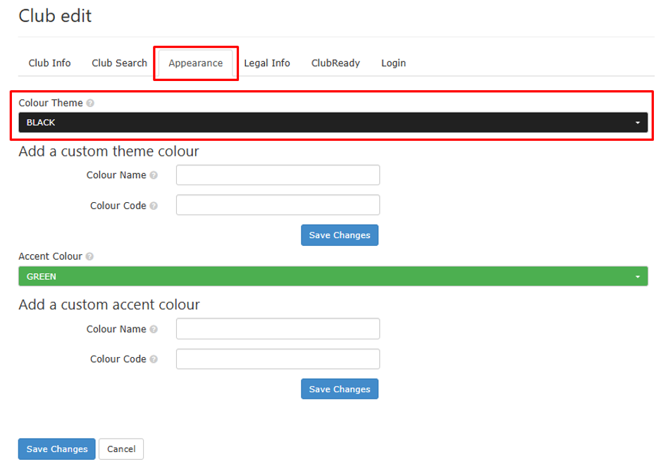The width and height of the screenshot is (661, 469).
Task: Go to the Legal Info tab
Action: pos(267,63)
